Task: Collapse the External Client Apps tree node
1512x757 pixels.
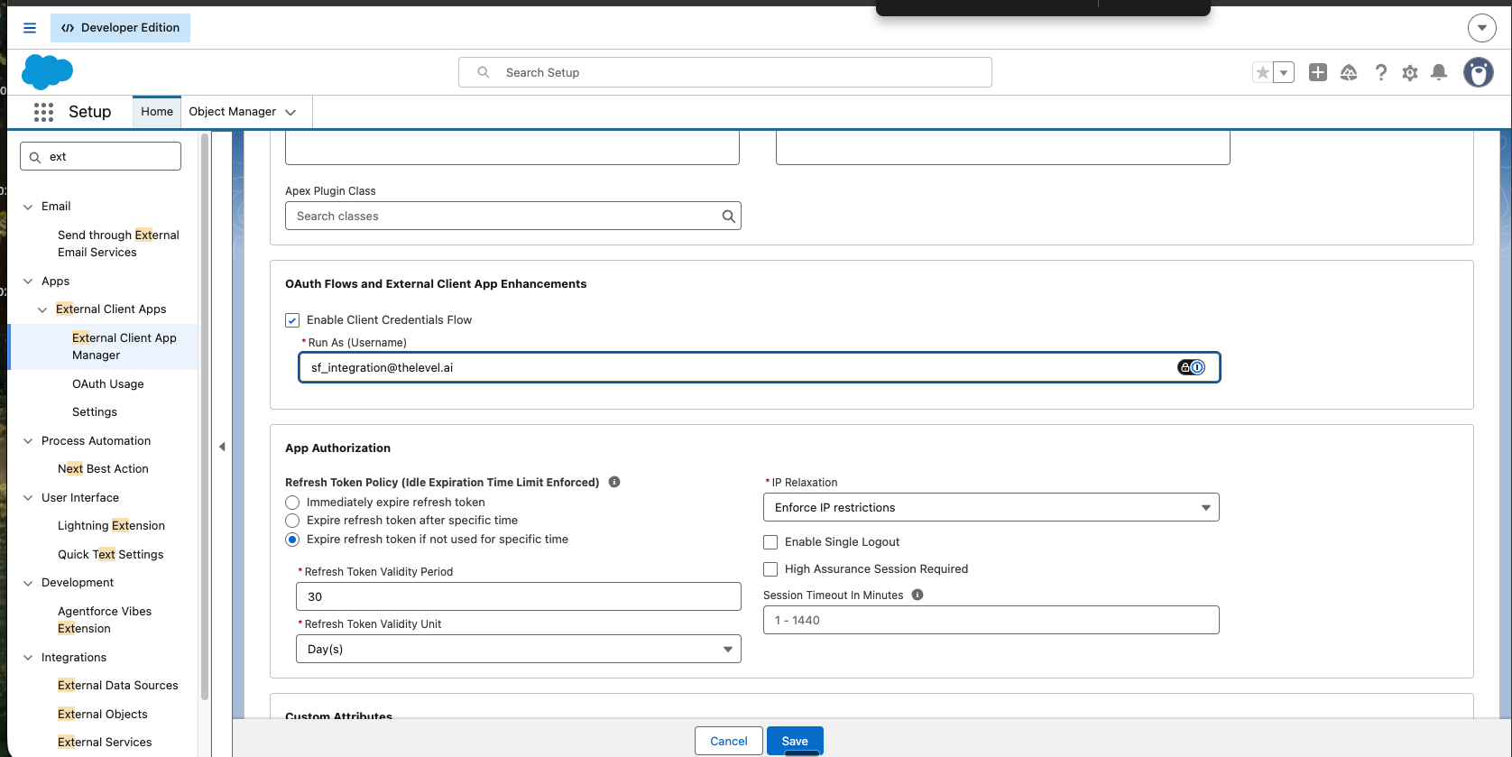Action: tap(42, 309)
